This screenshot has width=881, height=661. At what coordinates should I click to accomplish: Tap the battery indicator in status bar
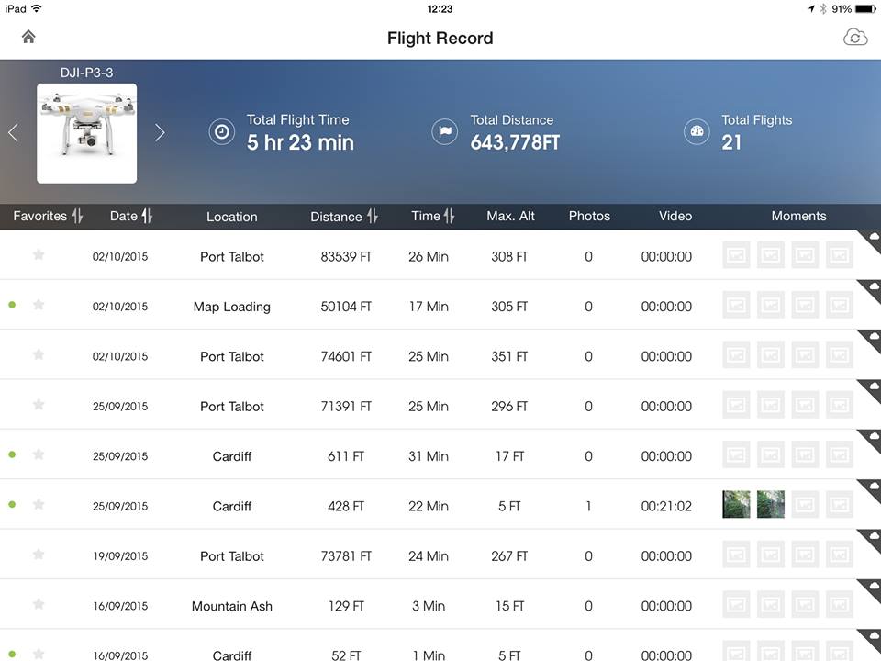(x=865, y=8)
